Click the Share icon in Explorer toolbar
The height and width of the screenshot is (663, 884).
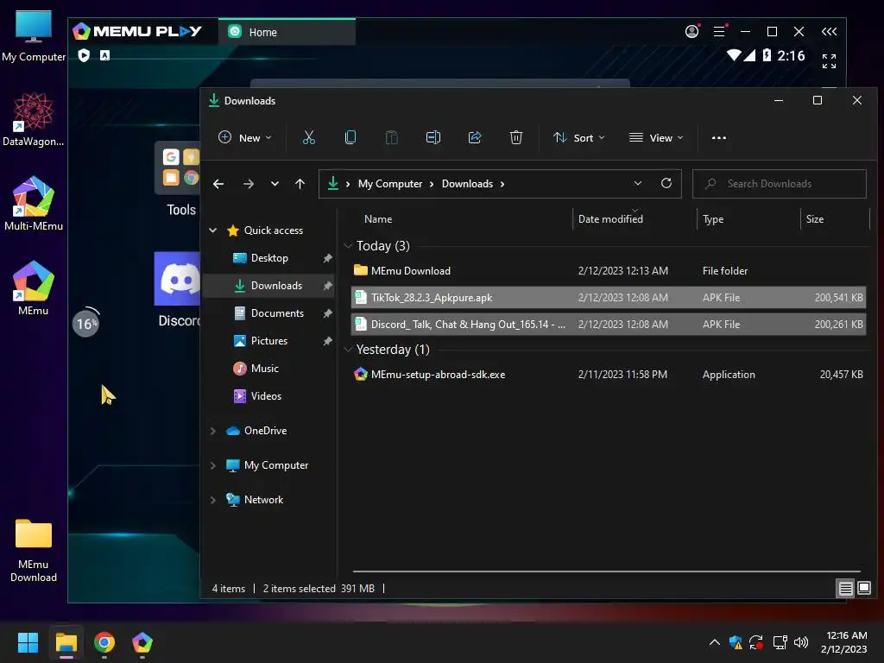click(475, 137)
